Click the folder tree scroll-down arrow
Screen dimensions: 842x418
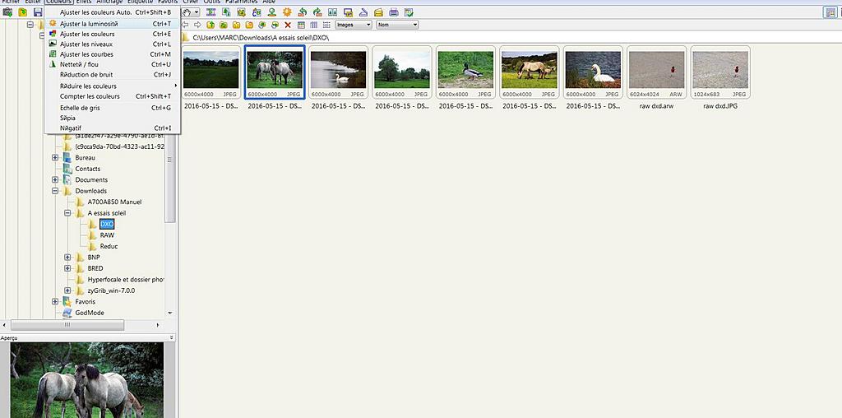point(170,313)
